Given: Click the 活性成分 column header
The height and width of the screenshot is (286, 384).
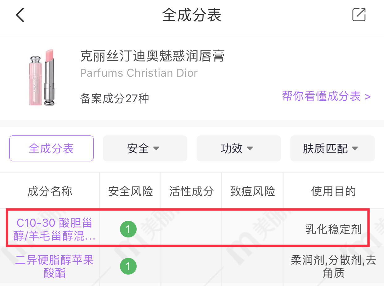Looking at the screenshot, I should pos(191,191).
